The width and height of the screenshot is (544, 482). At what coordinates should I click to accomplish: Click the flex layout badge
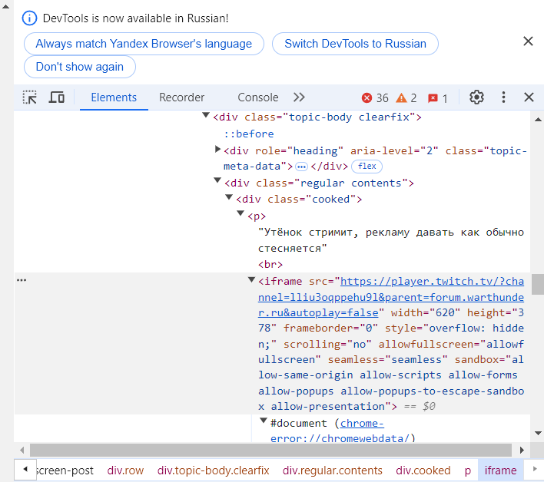pyautogui.click(x=367, y=167)
